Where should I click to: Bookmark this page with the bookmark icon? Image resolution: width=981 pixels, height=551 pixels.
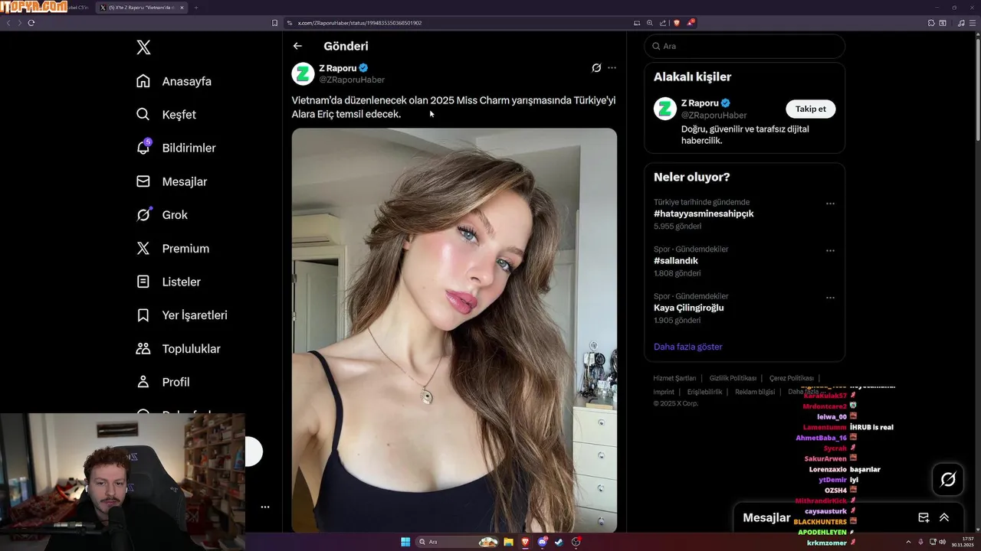click(275, 23)
